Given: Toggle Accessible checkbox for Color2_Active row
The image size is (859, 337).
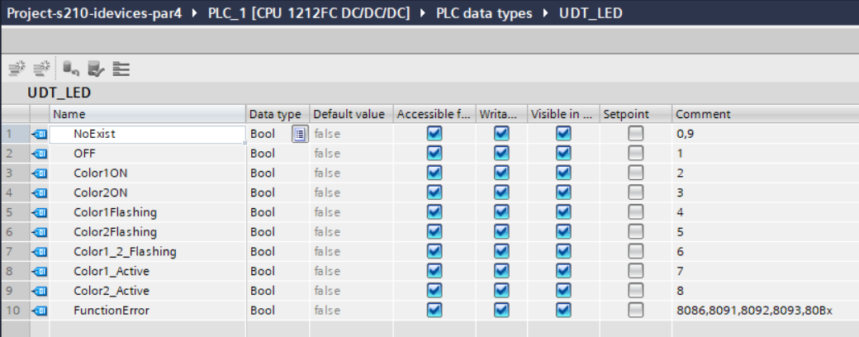Looking at the screenshot, I should click(434, 291).
